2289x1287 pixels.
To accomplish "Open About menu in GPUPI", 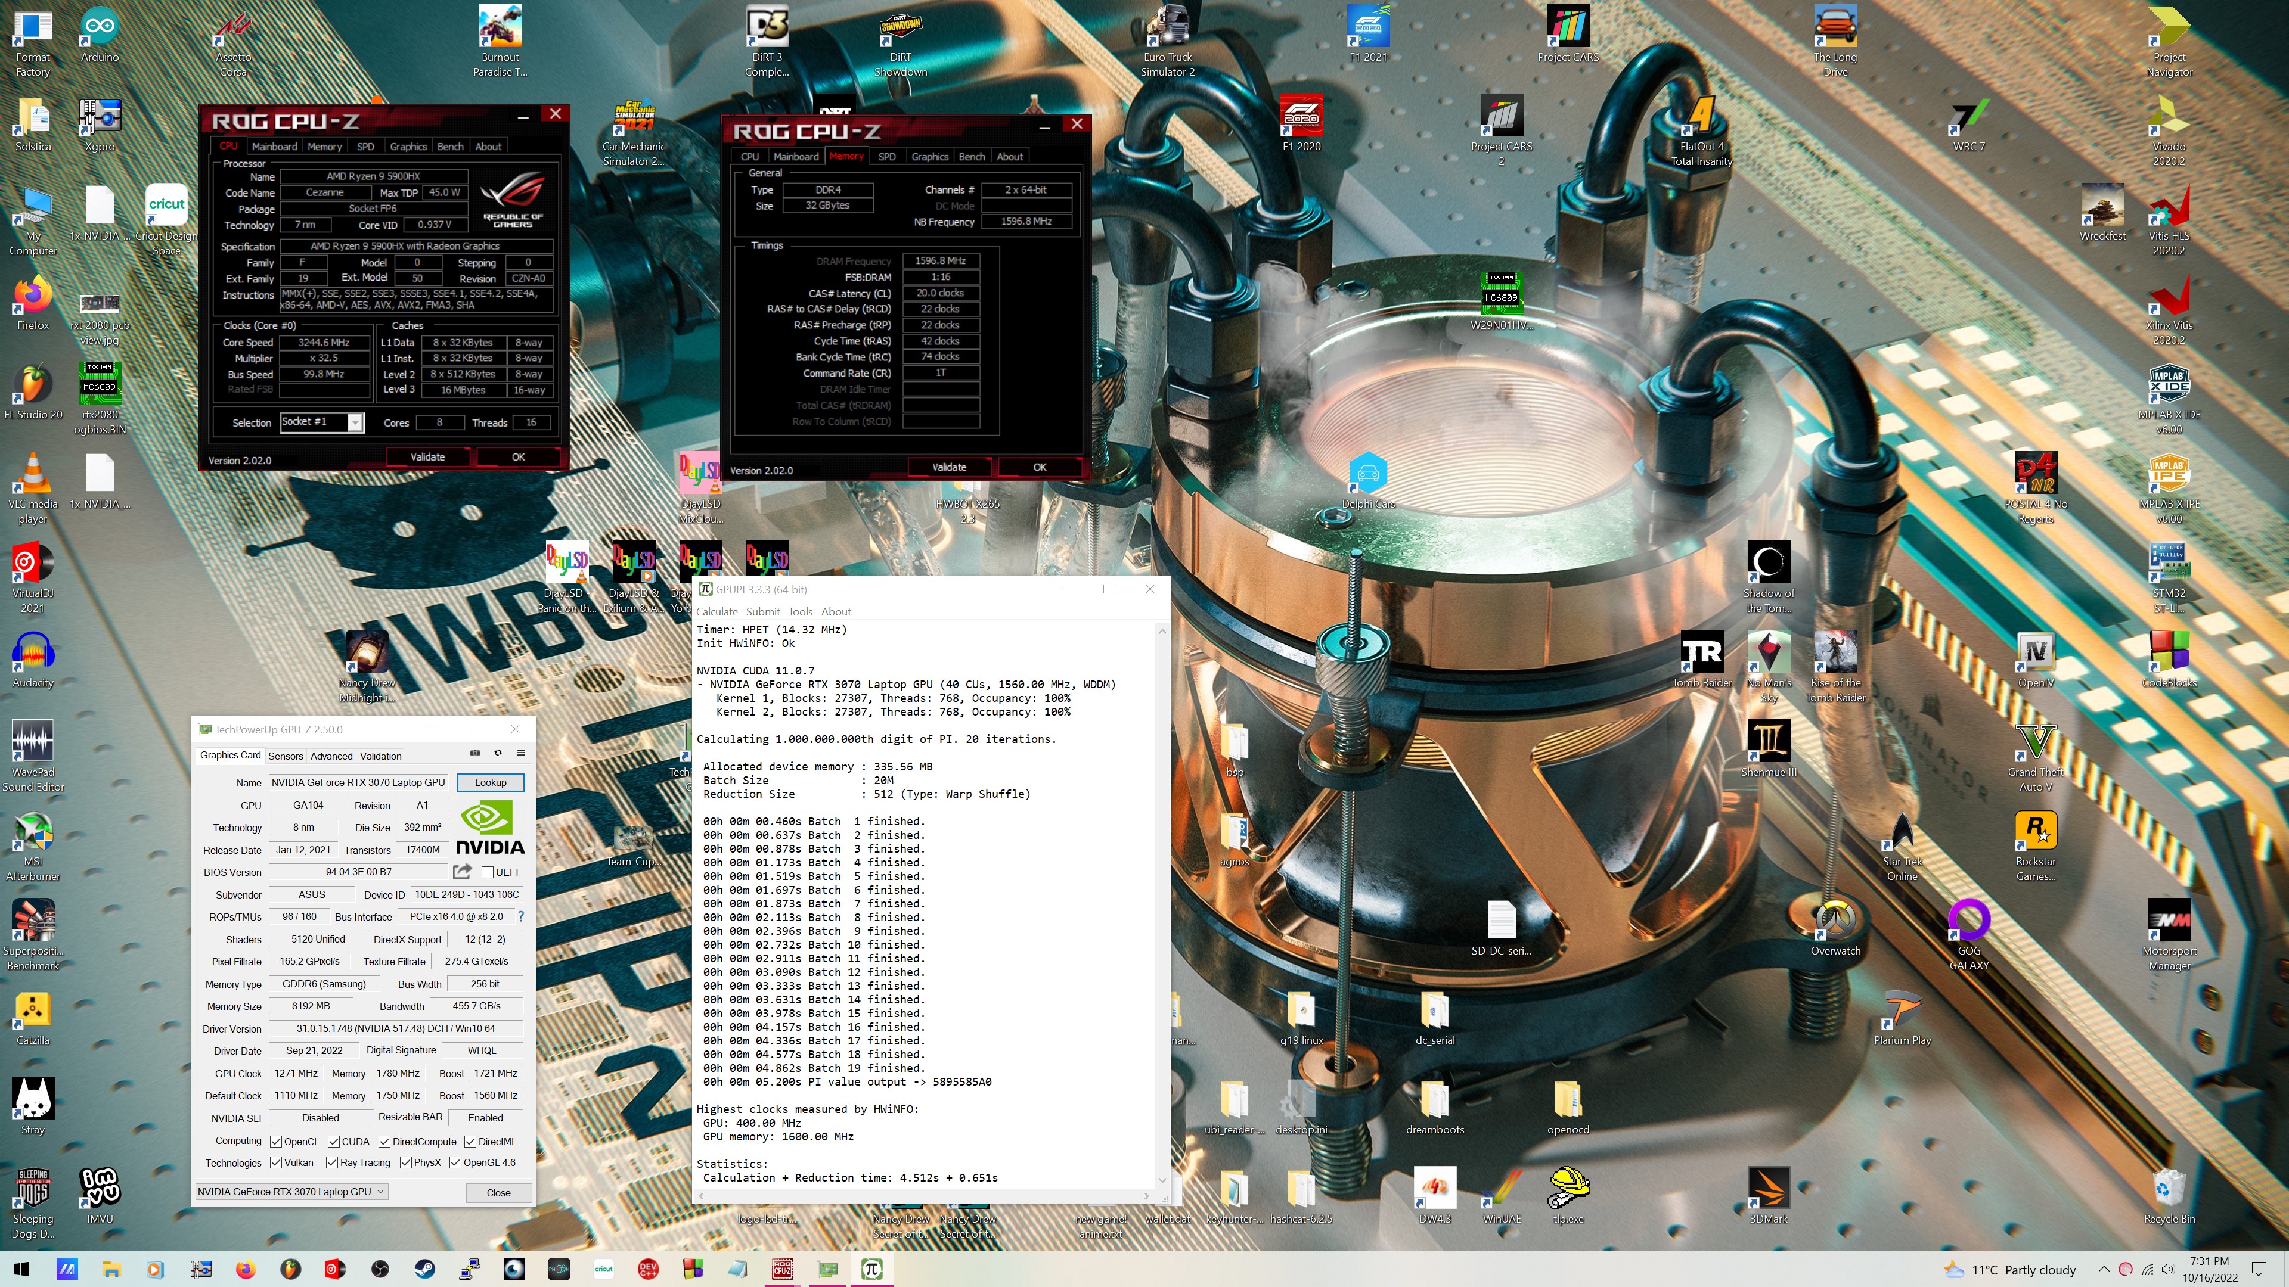I will coord(835,611).
